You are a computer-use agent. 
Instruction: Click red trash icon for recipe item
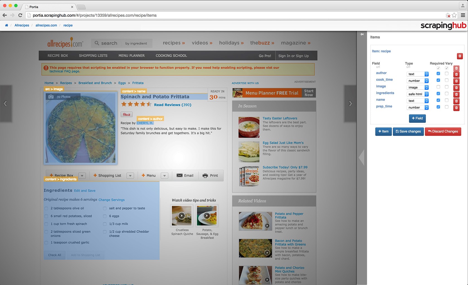coord(460,56)
